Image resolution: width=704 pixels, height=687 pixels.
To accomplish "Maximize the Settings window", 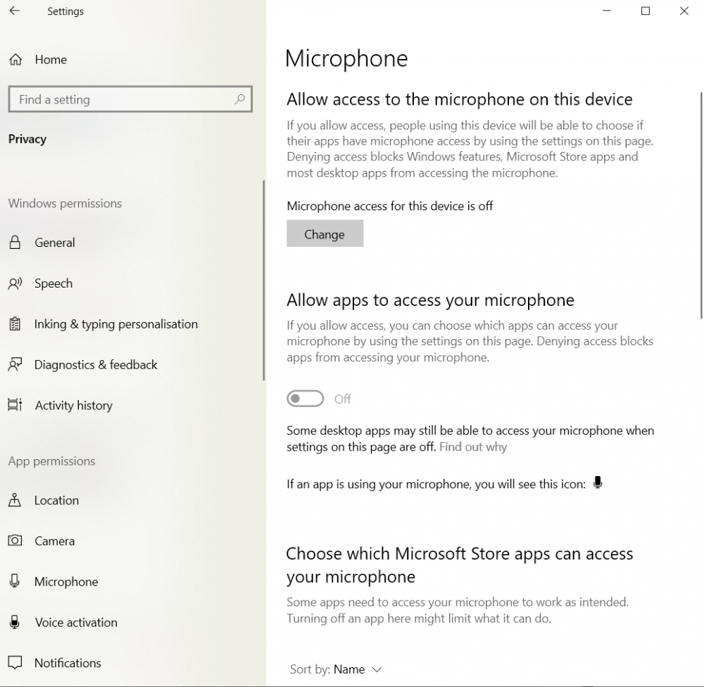I will 645,11.
